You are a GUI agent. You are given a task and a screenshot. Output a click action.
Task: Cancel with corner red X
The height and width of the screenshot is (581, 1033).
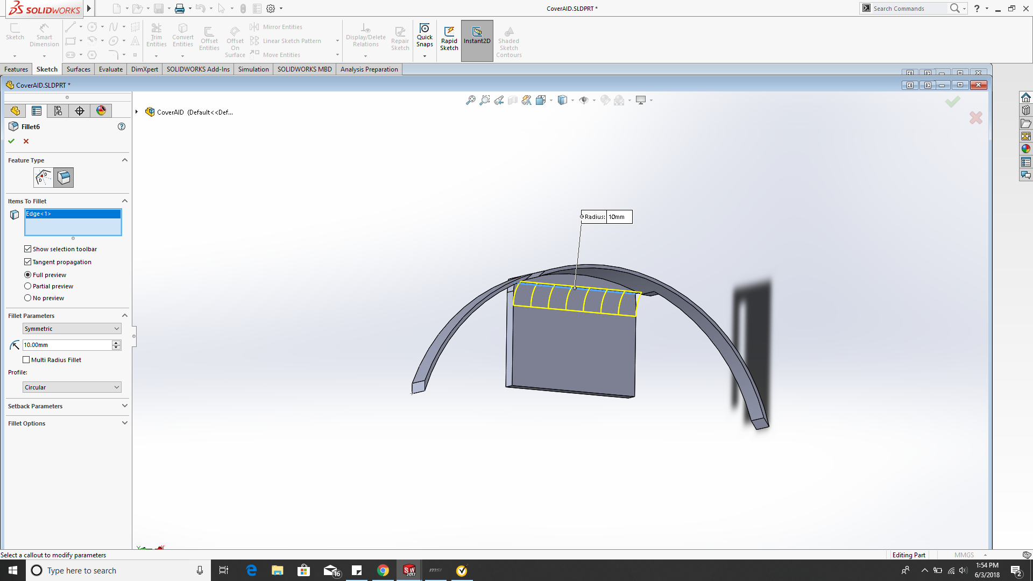[976, 118]
